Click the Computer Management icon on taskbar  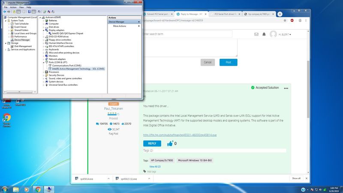(49, 189)
